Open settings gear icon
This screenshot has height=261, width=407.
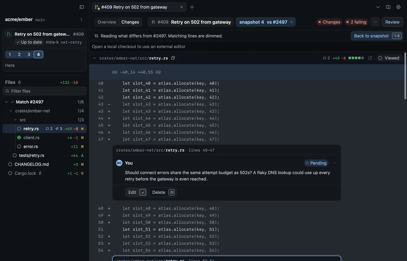[398, 7]
